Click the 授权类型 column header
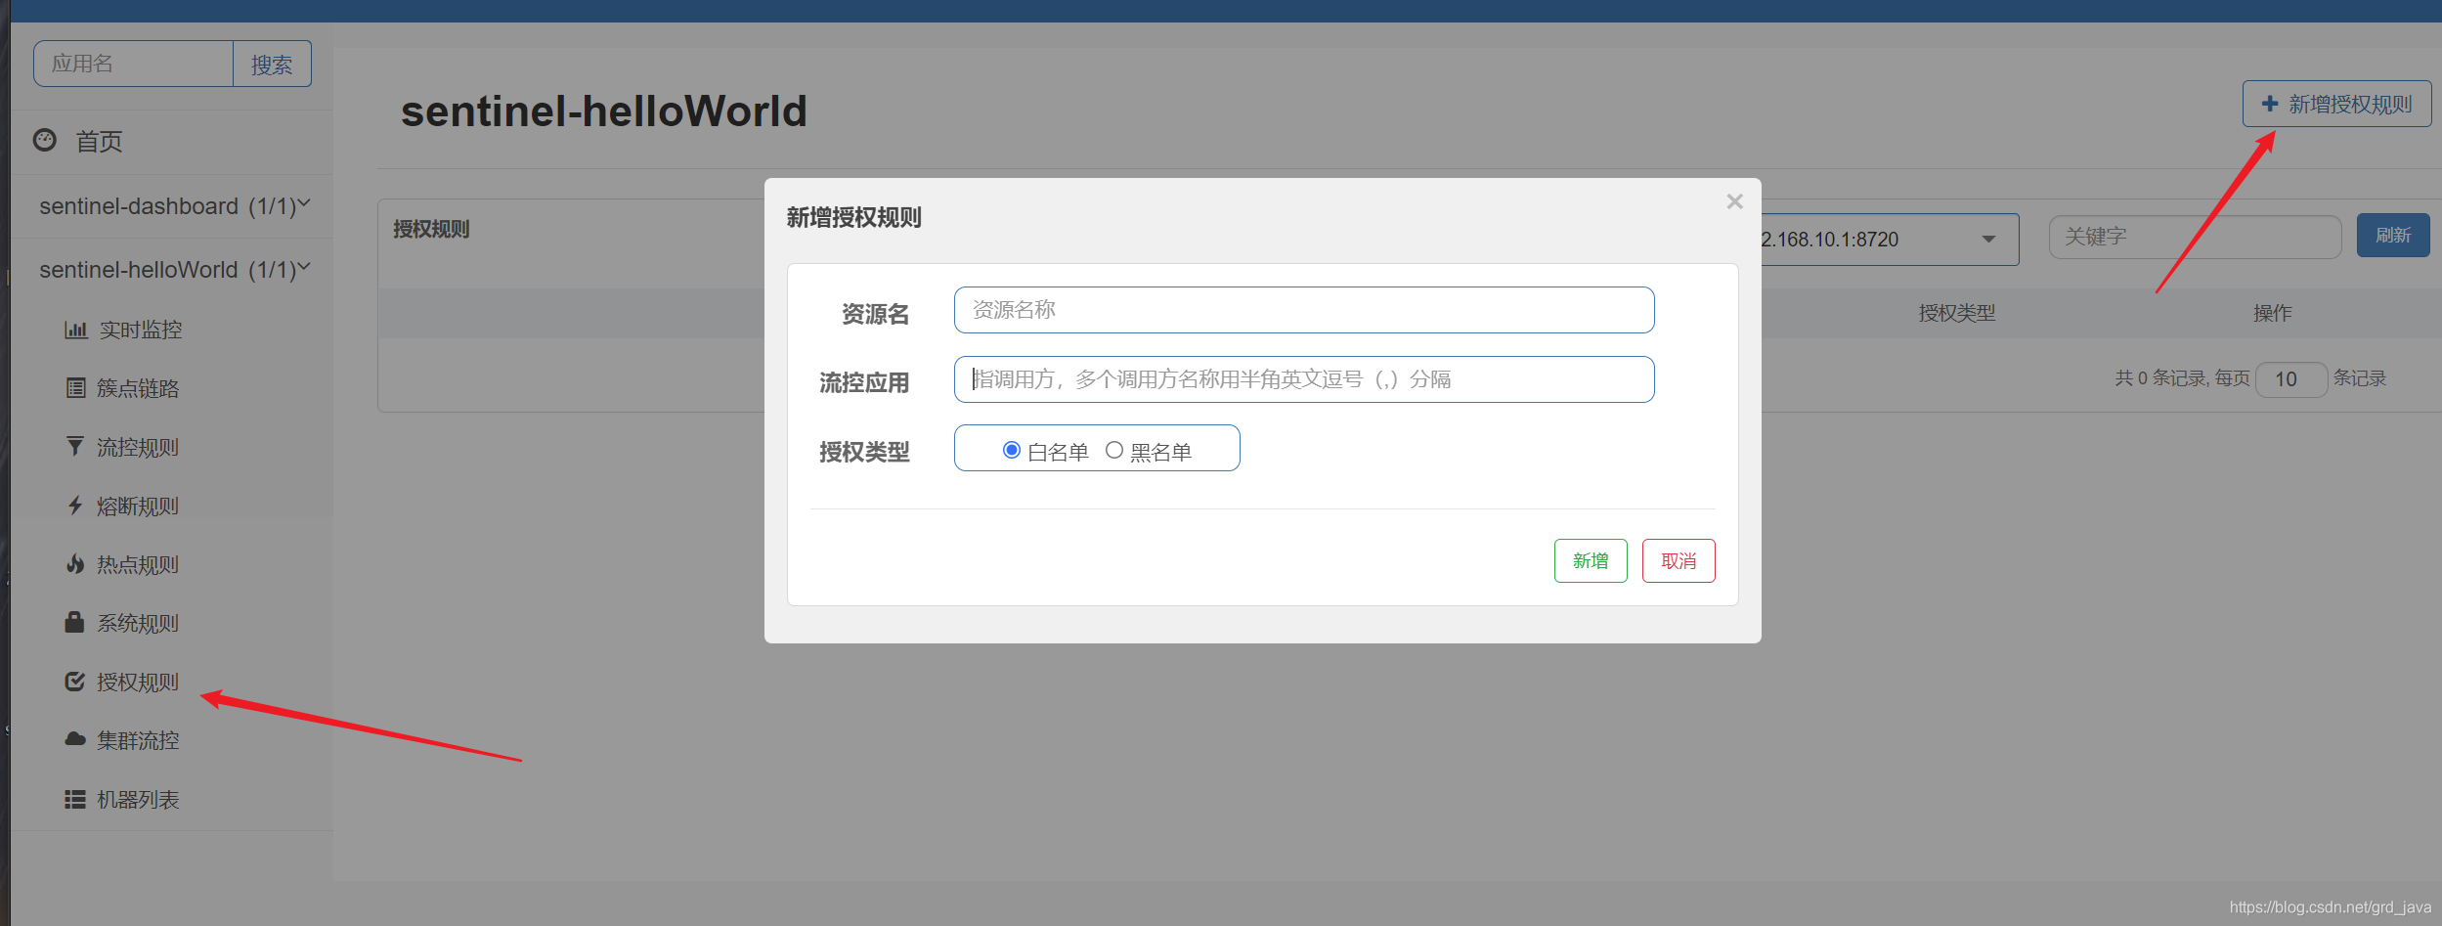 [x=1957, y=313]
